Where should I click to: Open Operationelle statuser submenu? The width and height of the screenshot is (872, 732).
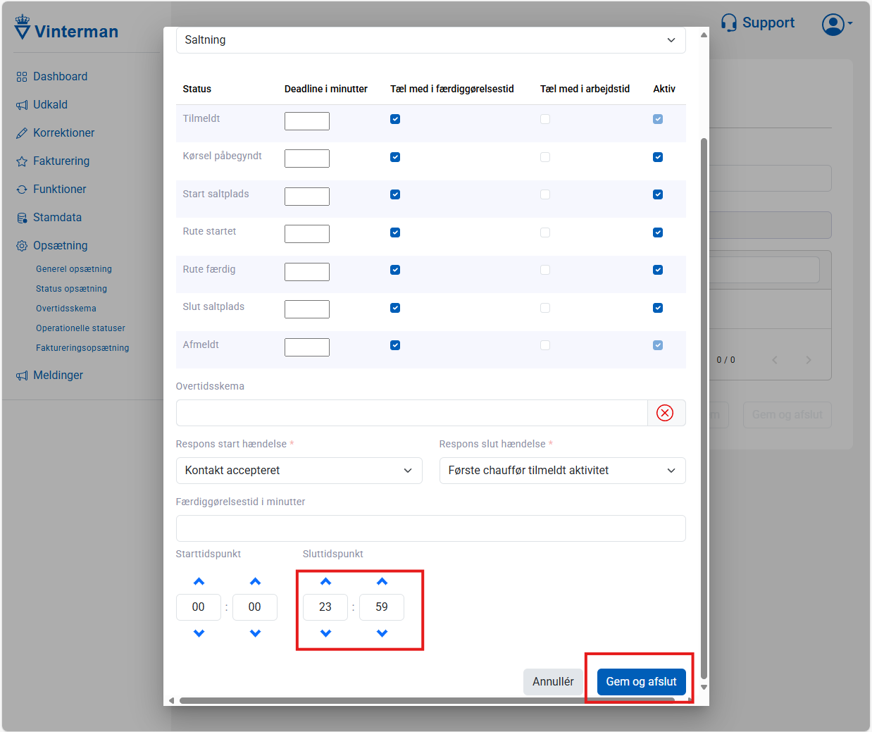[x=80, y=328]
